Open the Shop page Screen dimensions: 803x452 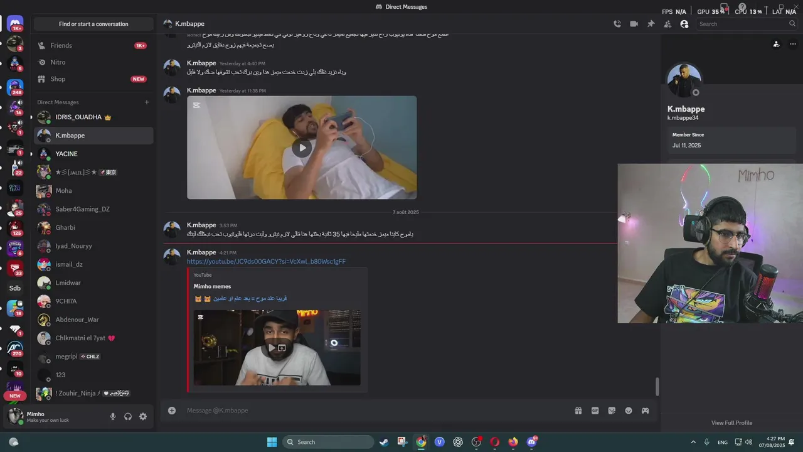(93, 79)
